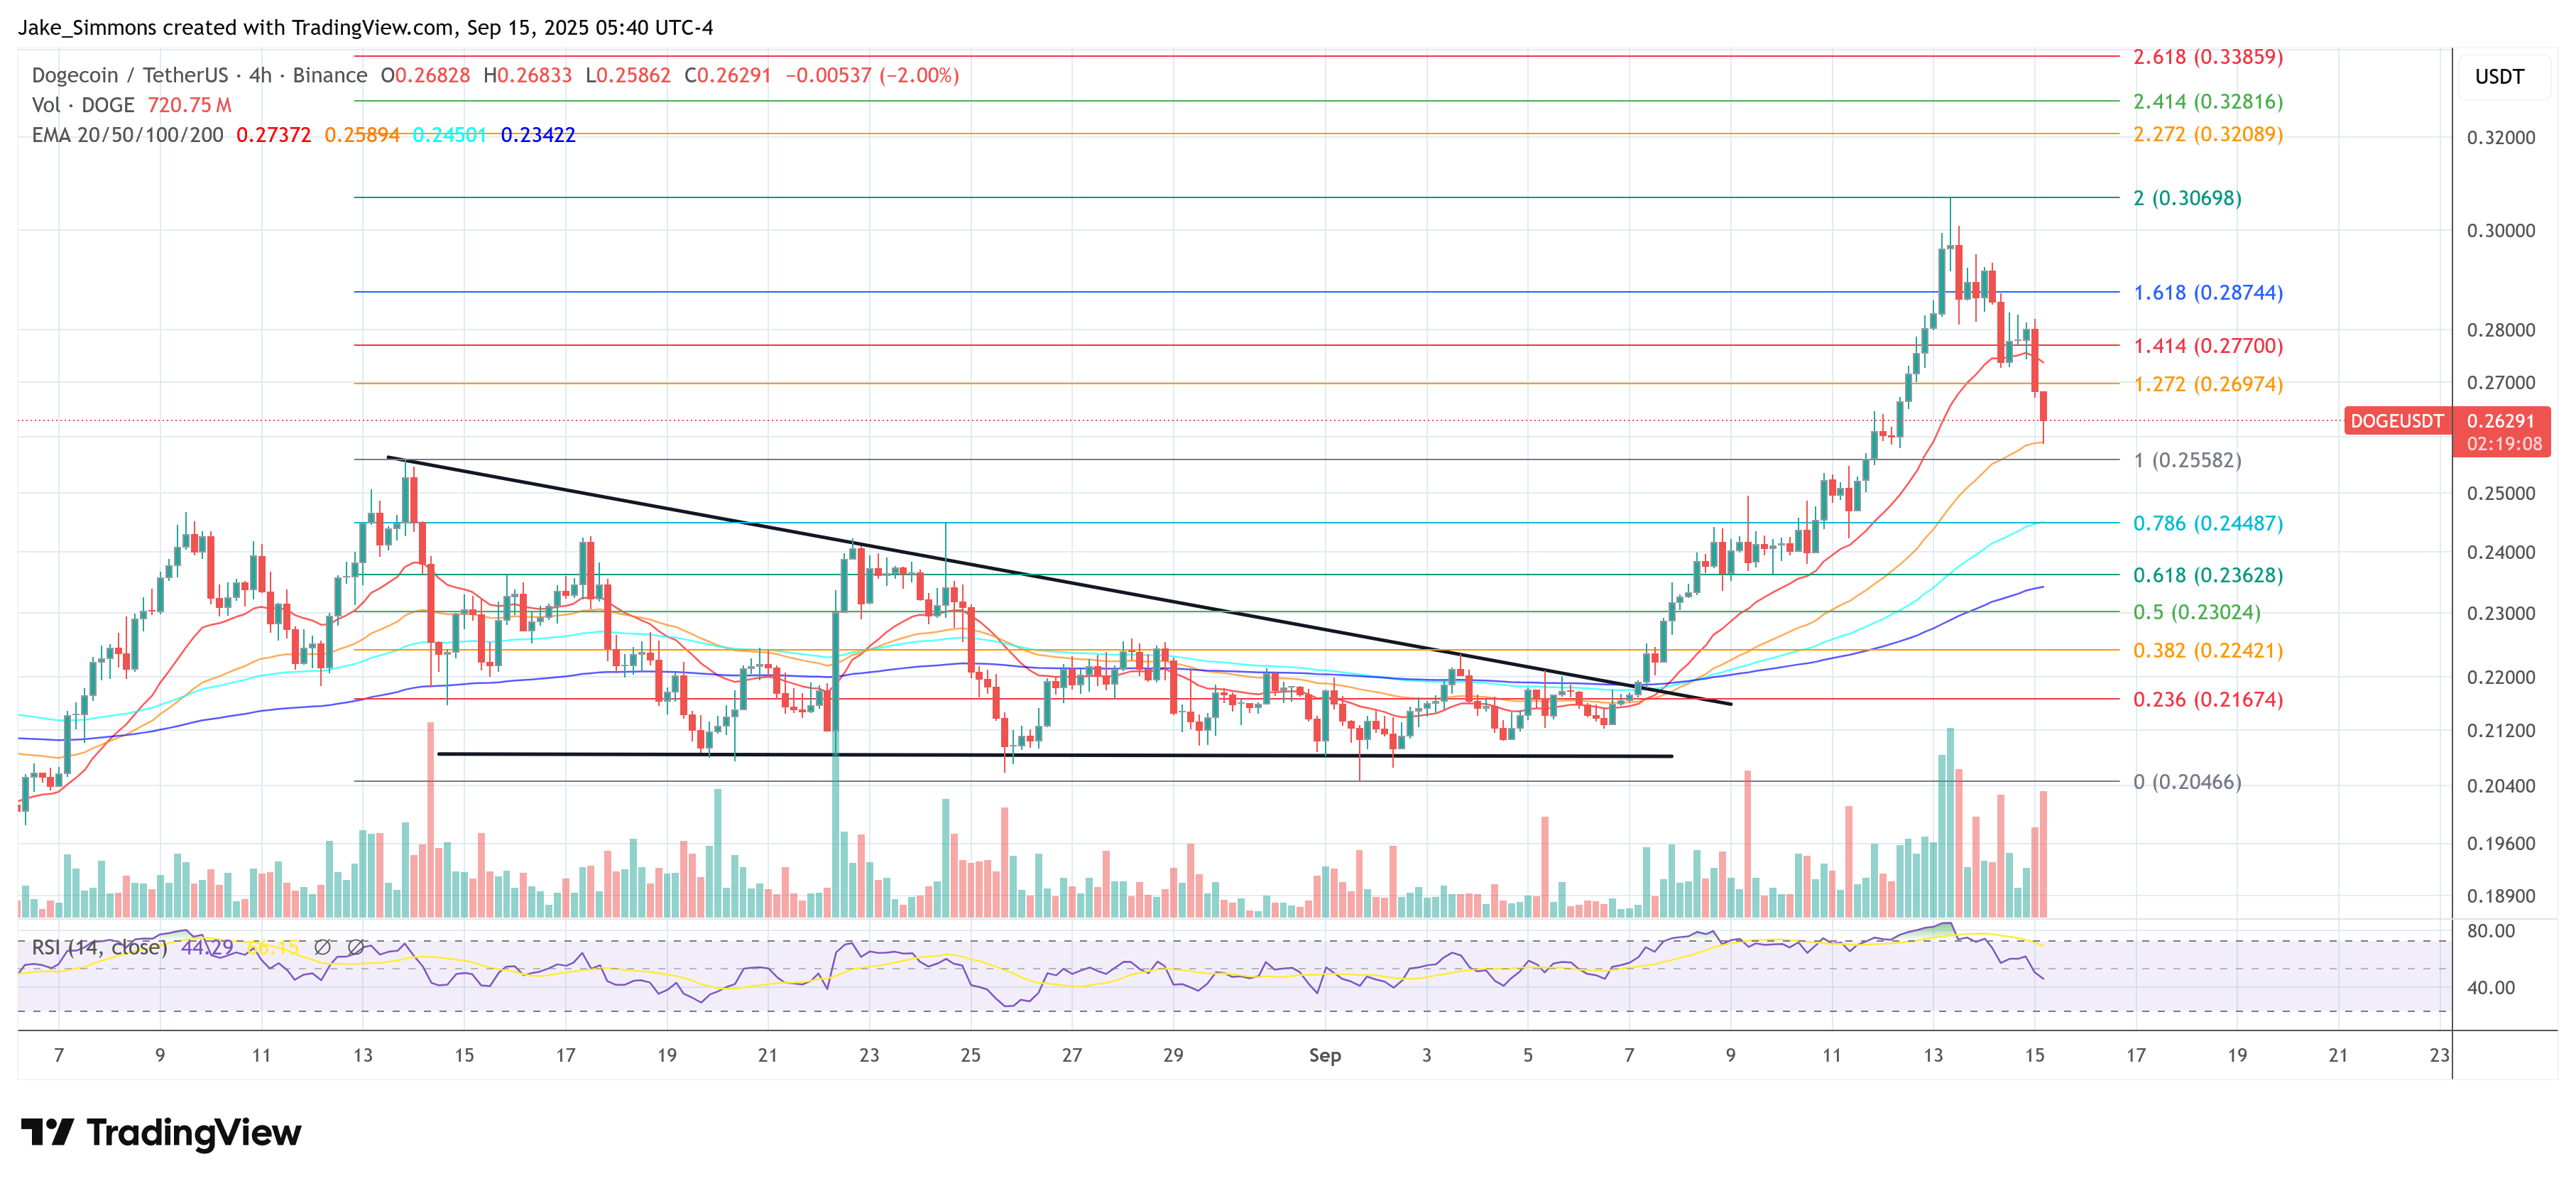Select the 2.618 (0.33859) Fibonacci extension label
Screen dimensions: 2576x1186
[2207, 57]
